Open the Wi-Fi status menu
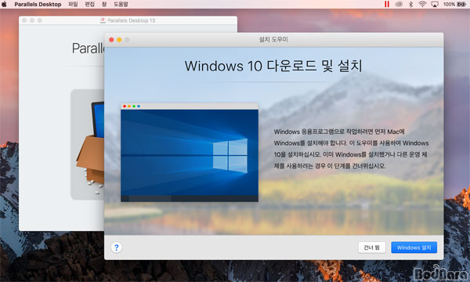 click(422, 4)
